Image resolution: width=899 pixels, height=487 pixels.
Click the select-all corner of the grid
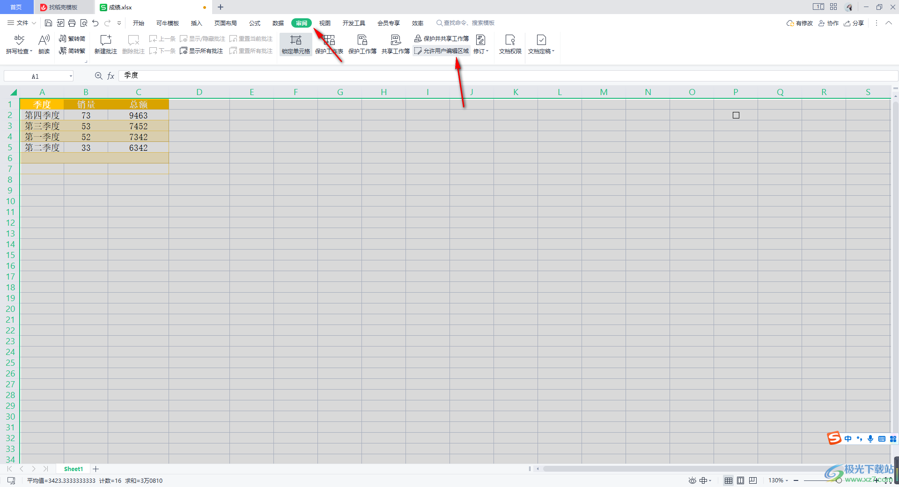click(14, 92)
